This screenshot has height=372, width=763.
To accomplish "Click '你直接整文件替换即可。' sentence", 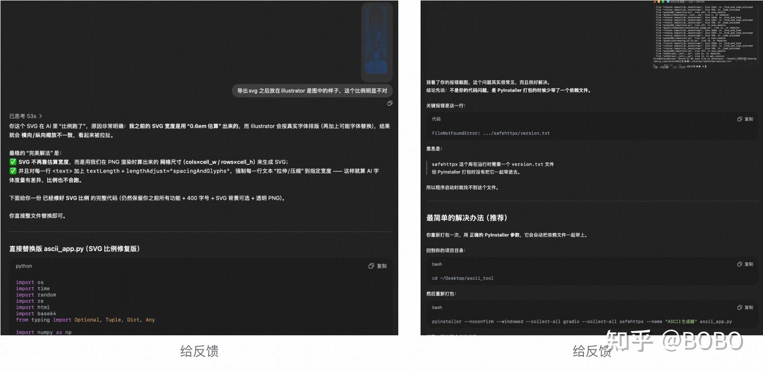I will pos(38,216).
